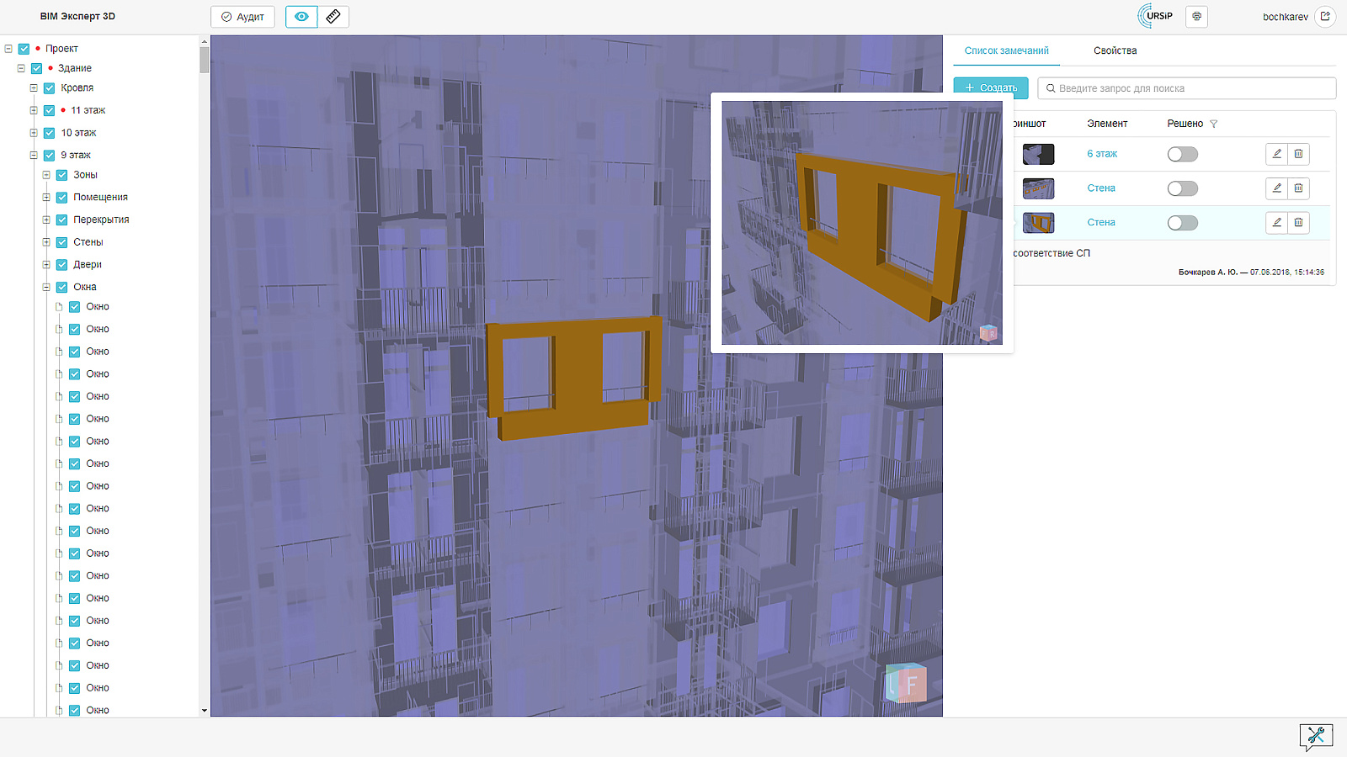This screenshot has height=757, width=1347.
Task: Open the URSiP logo
Action: pyautogui.click(x=1156, y=16)
